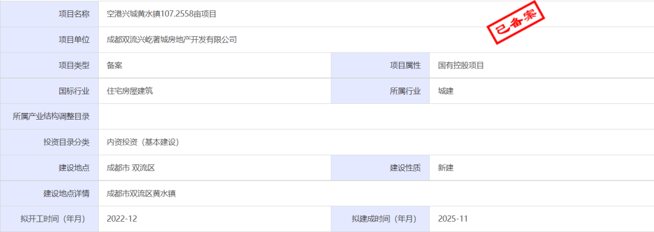Select the 国有控股项目 attribute value
Screen dimensions: 654x232
461,65
